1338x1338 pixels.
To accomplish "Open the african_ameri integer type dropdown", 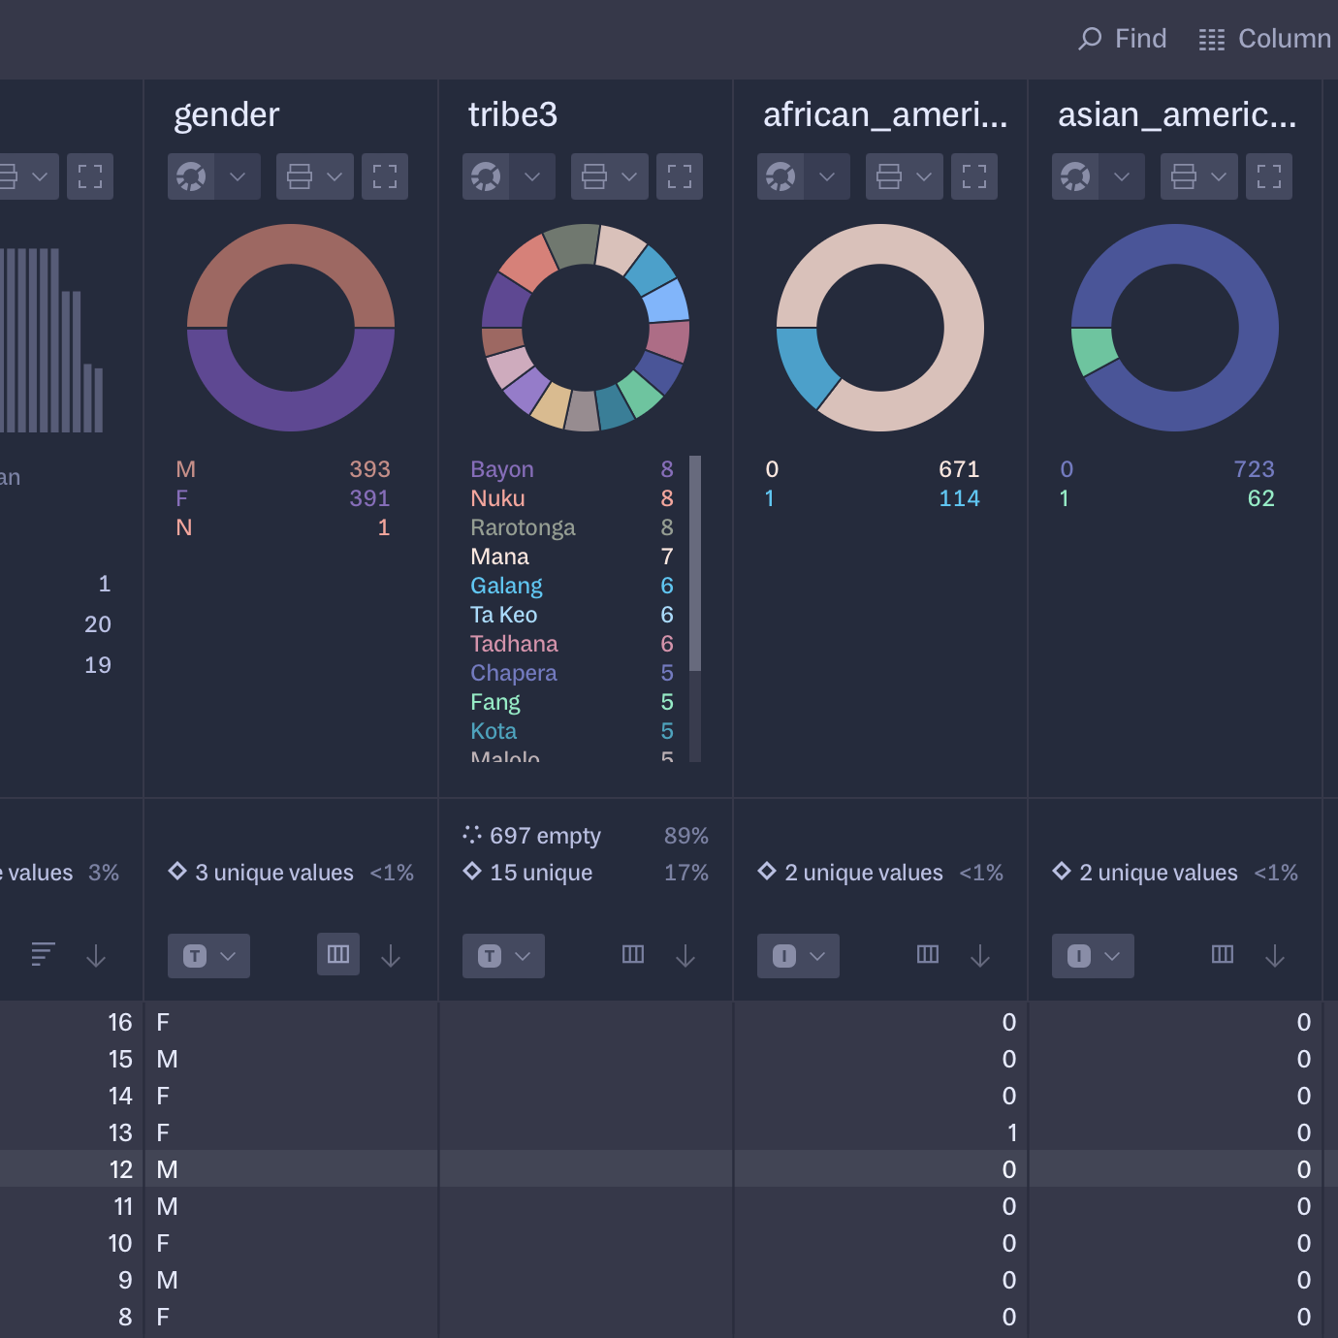I will 798,956.
